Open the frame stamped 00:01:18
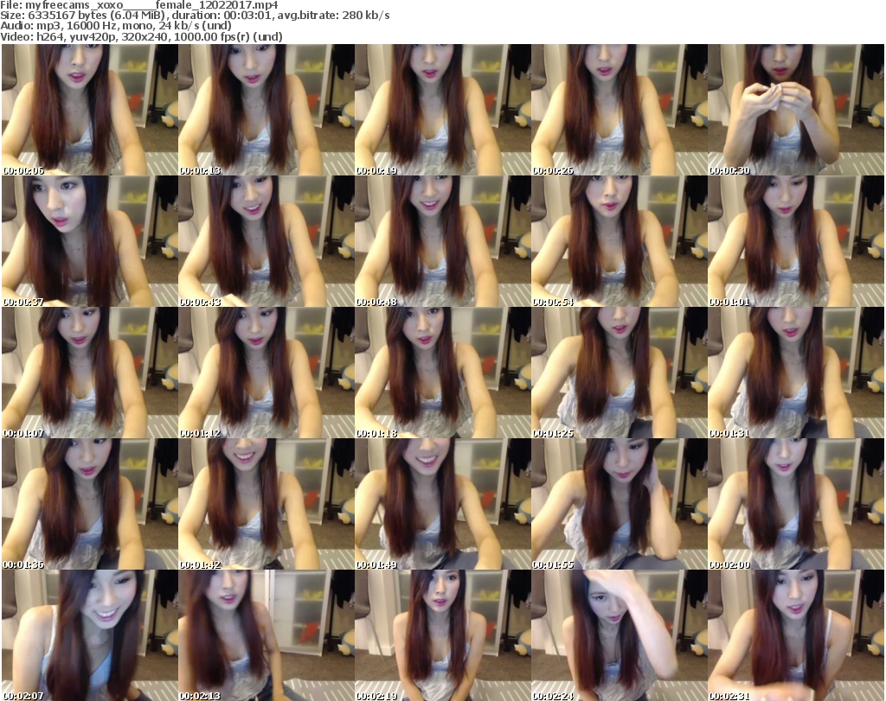 coord(442,373)
